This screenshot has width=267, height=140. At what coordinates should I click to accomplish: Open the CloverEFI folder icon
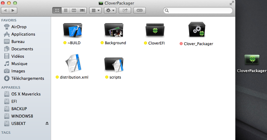click(155, 30)
